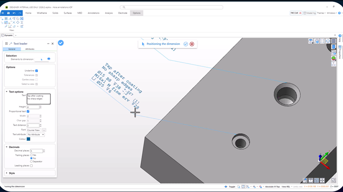Adjust the Decimal places spinner arrows
The image size is (343, 192).
click(44, 151)
